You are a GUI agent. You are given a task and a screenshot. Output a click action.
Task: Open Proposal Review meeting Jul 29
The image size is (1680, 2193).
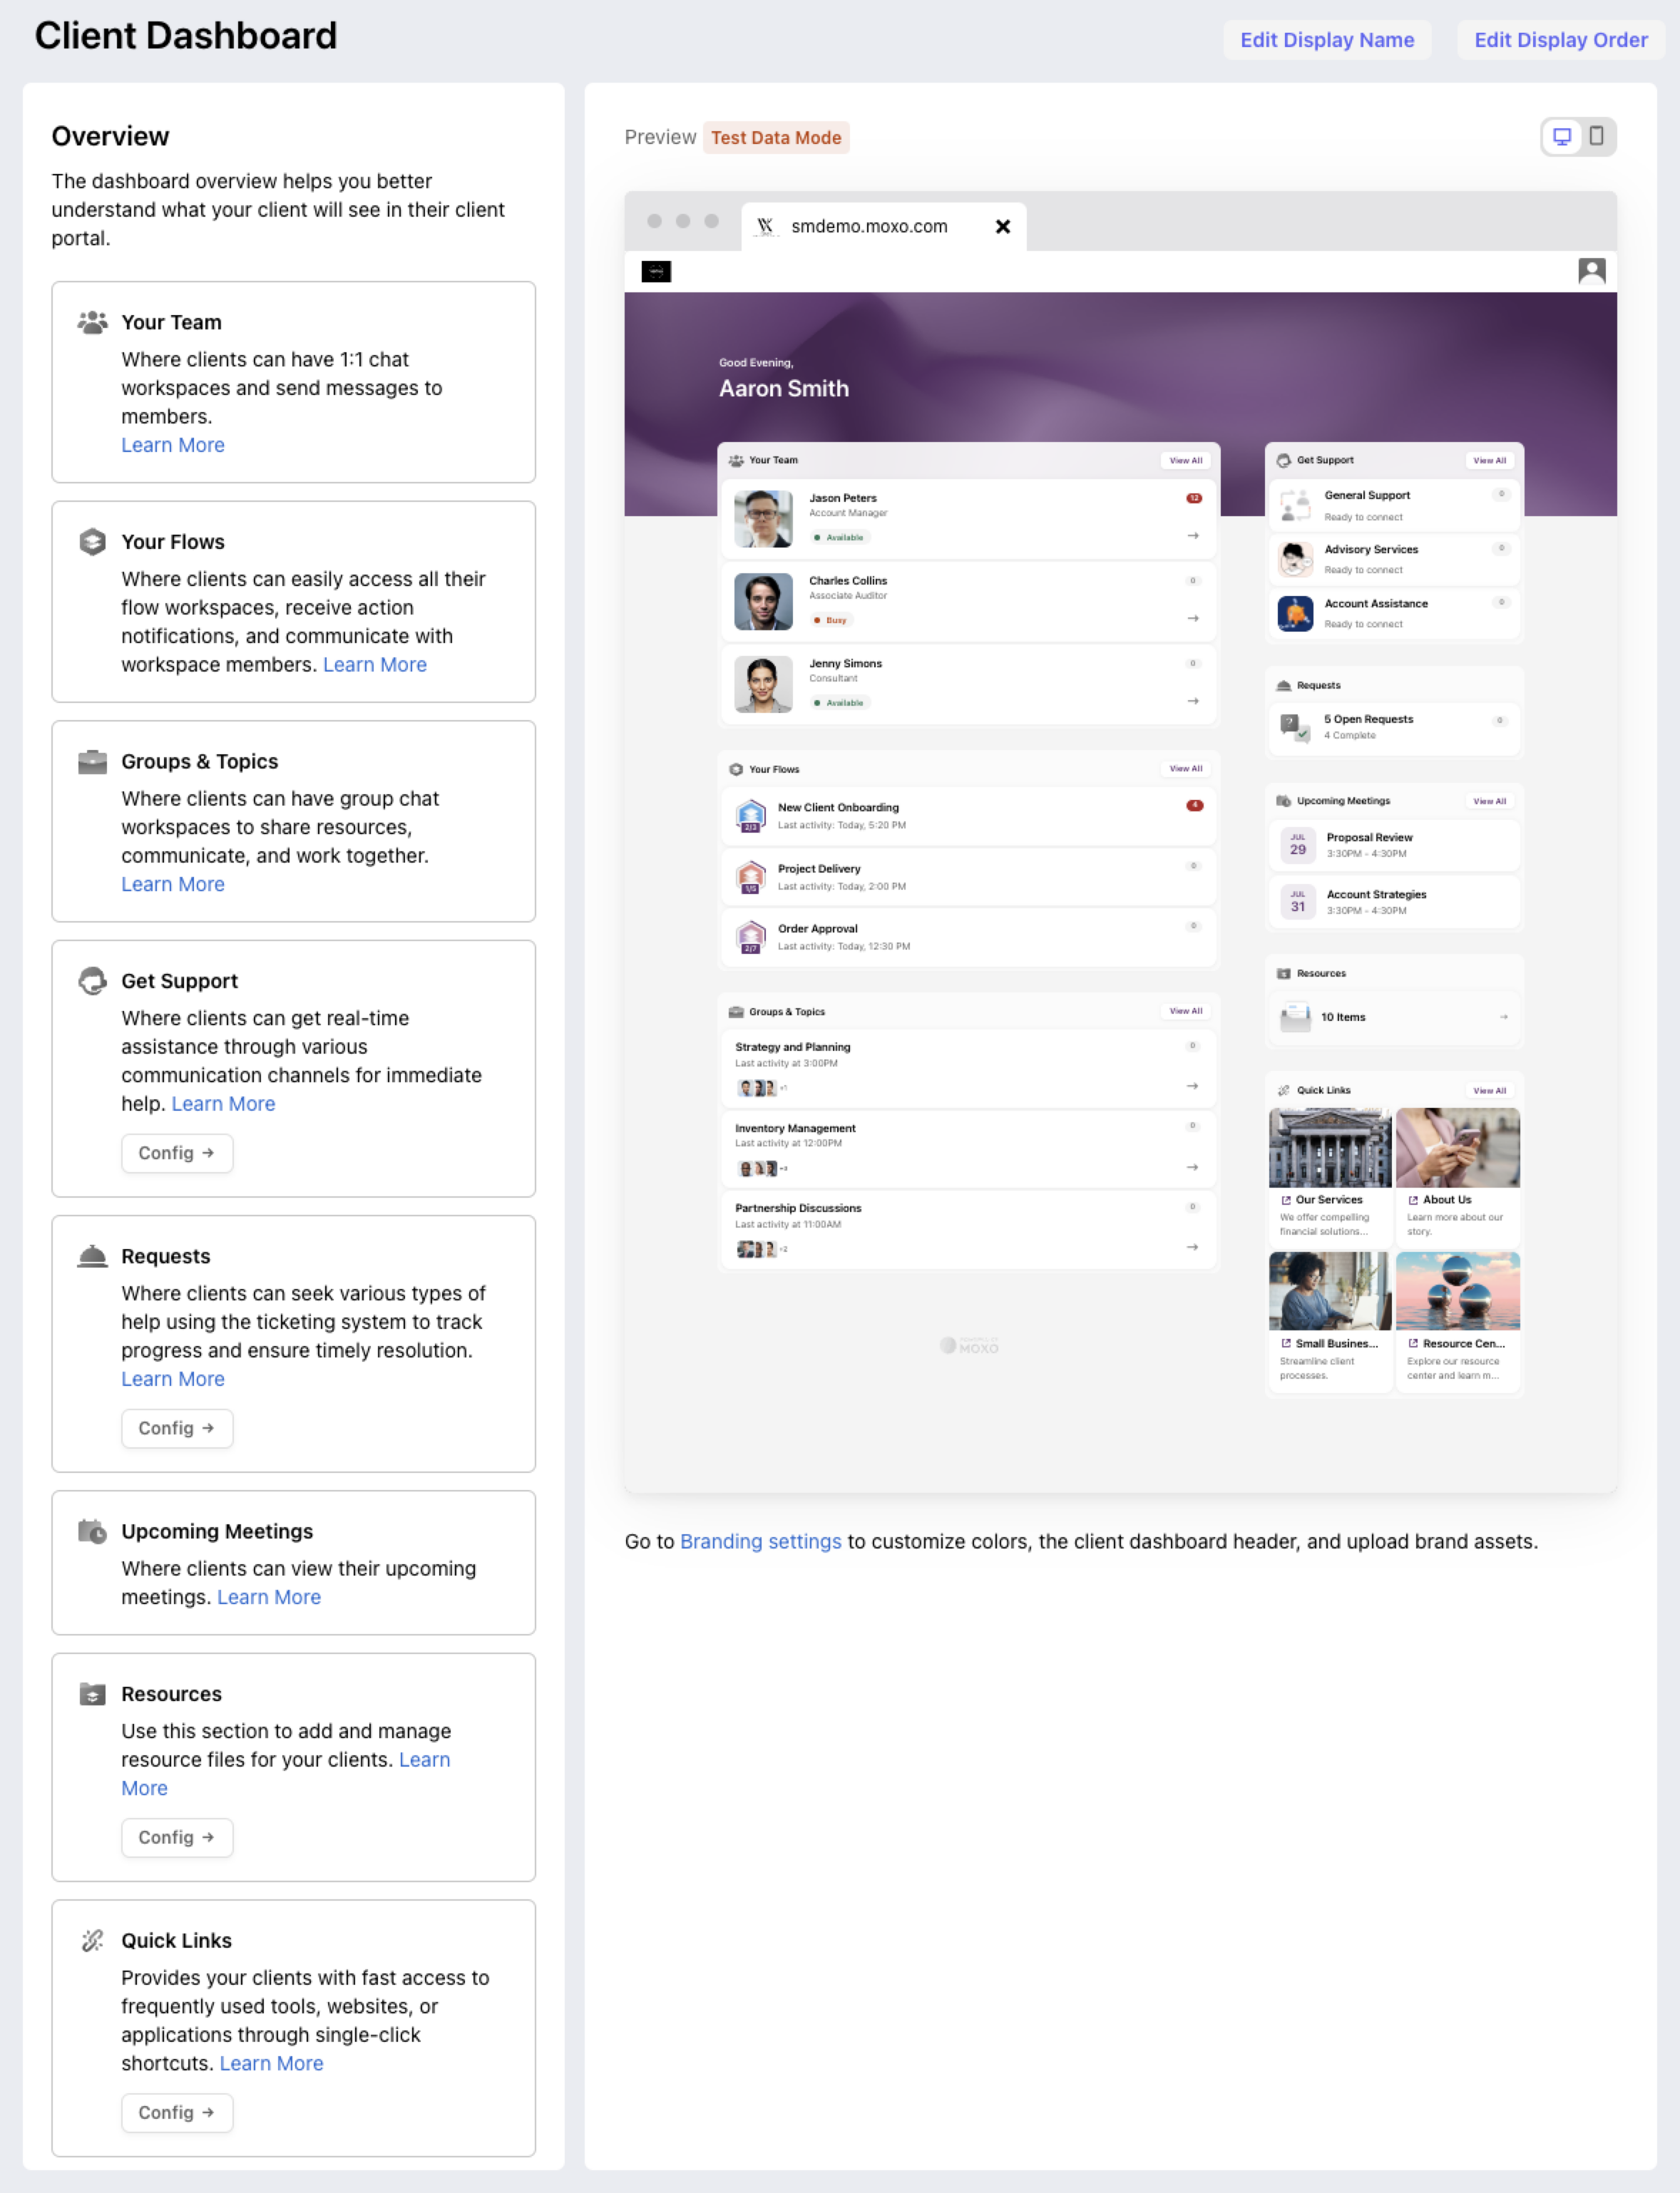click(1394, 846)
